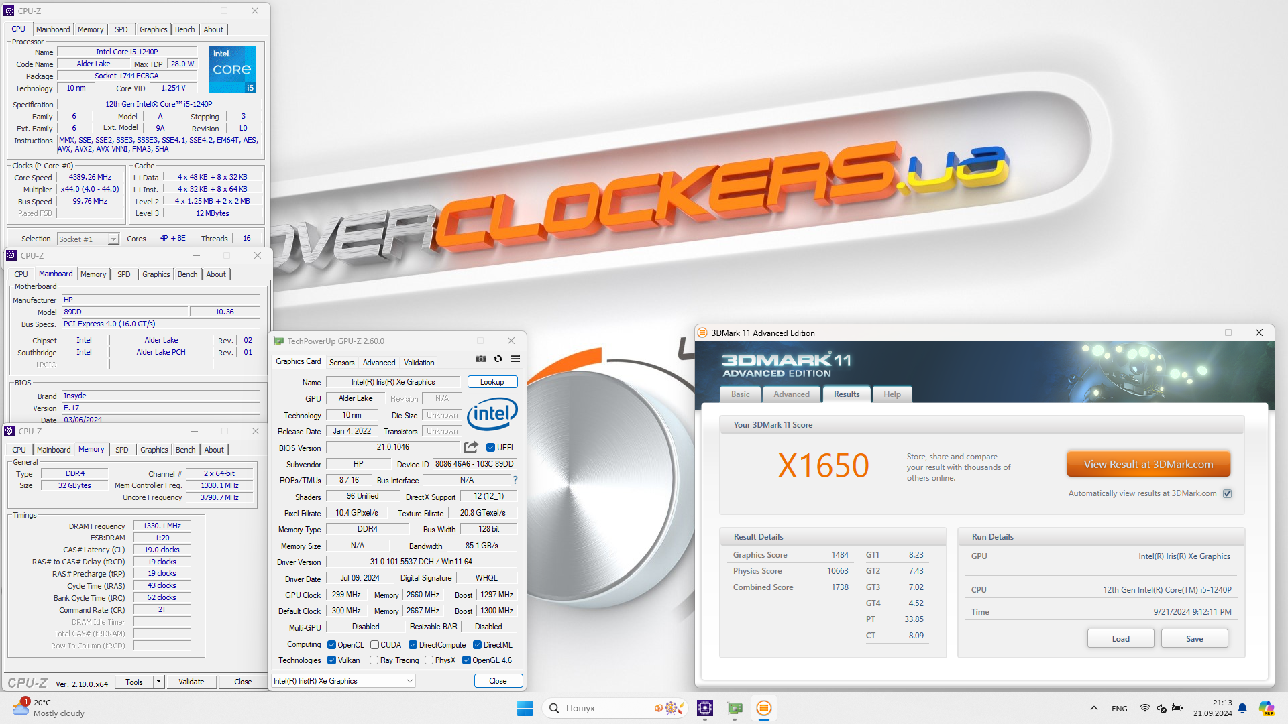The image size is (1288, 724).
Task: Open the Help tab in 3DMark 11
Action: point(892,394)
